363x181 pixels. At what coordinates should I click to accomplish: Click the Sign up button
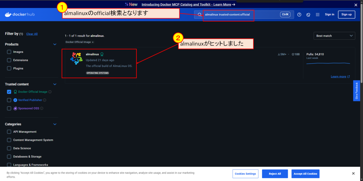(x=347, y=14)
